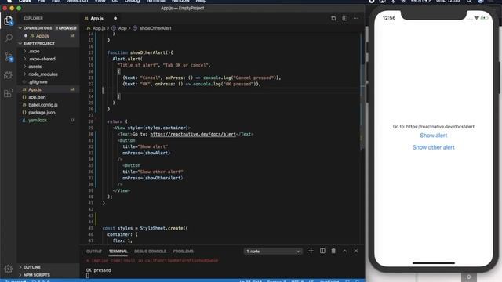Open the Window menu

click(x=180, y=2)
